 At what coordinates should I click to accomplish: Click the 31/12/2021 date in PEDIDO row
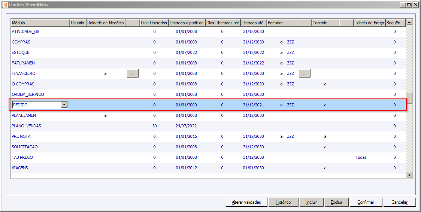click(x=254, y=105)
